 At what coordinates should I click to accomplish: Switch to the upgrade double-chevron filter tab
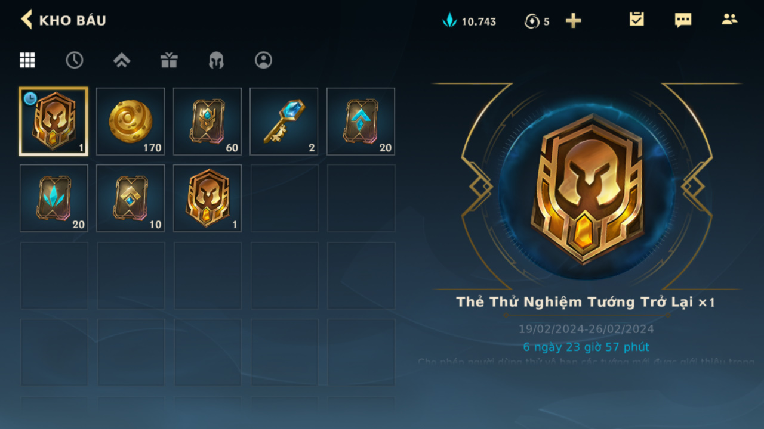click(x=122, y=60)
